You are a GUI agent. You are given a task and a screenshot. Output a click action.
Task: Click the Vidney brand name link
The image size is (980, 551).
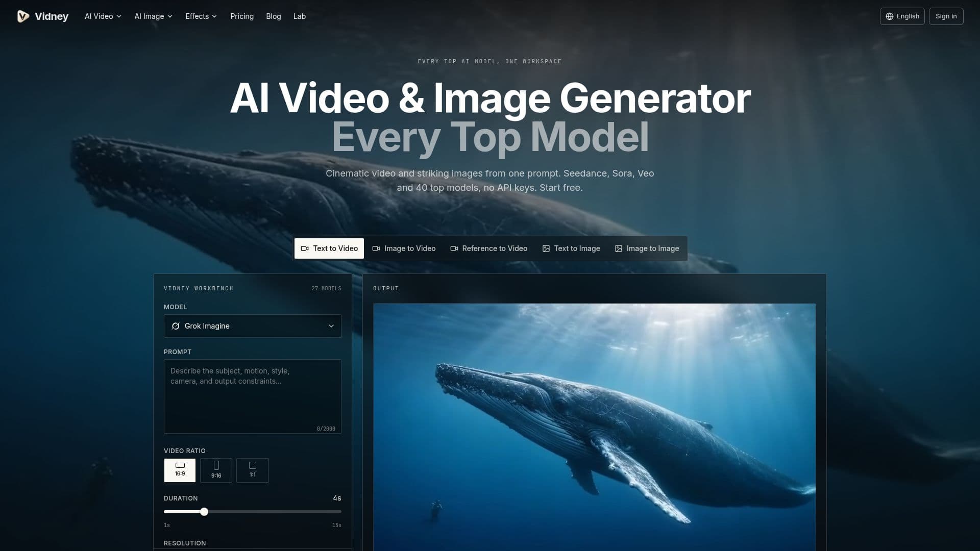[52, 16]
